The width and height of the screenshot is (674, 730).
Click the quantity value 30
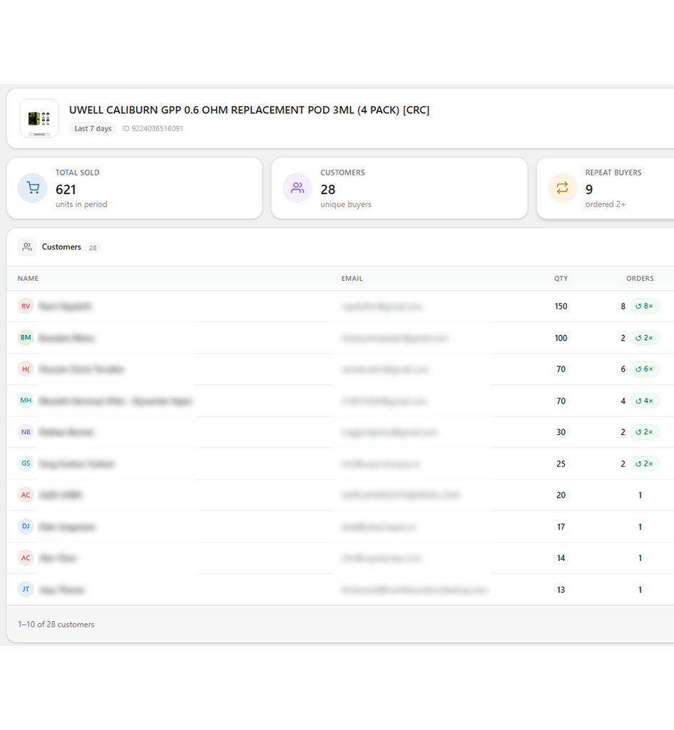point(561,432)
